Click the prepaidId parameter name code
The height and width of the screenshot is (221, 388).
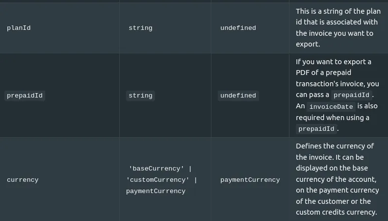click(25, 96)
